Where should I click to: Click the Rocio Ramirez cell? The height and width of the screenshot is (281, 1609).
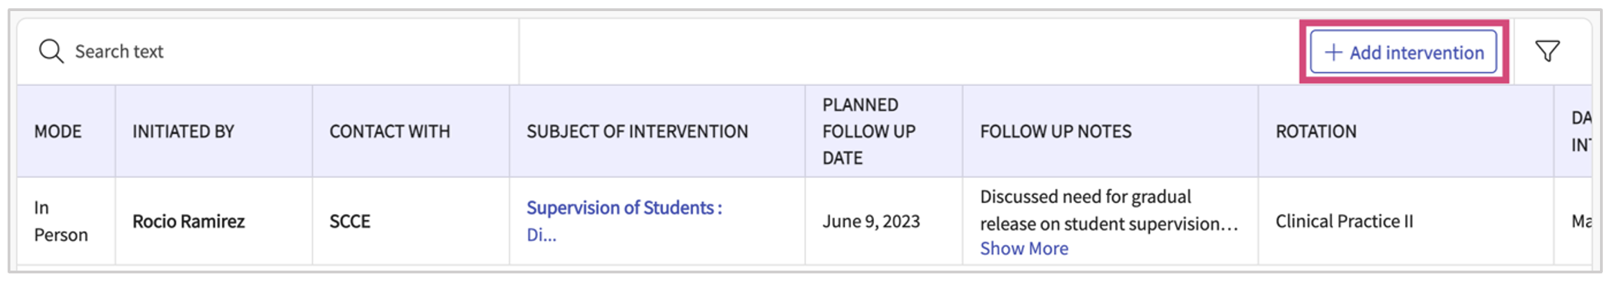pyautogui.click(x=188, y=221)
